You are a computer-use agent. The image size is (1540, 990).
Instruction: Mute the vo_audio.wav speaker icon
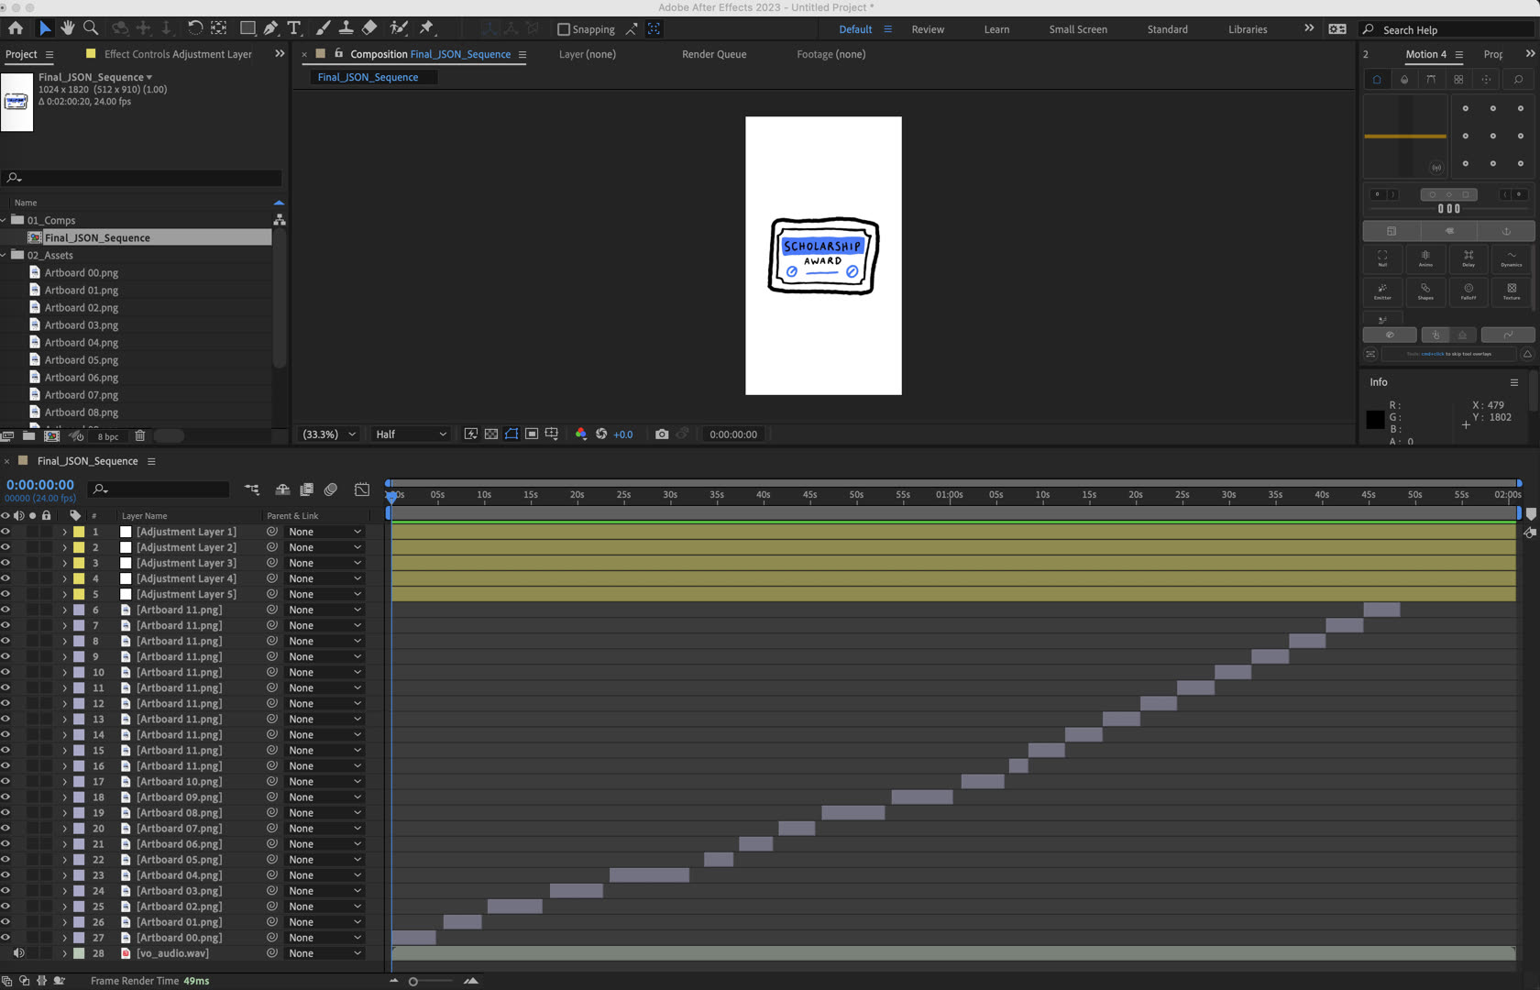(18, 953)
